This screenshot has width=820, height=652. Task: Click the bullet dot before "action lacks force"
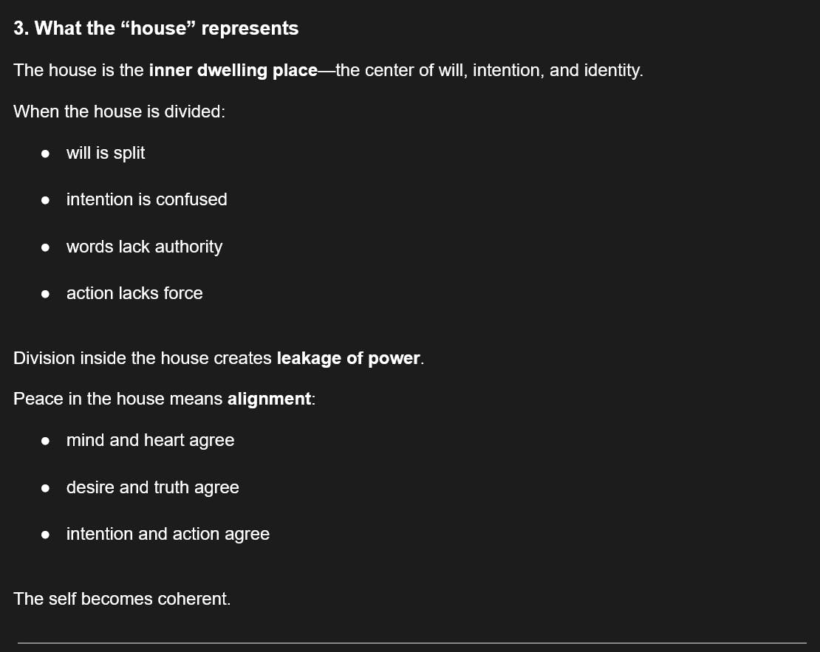[x=46, y=294]
